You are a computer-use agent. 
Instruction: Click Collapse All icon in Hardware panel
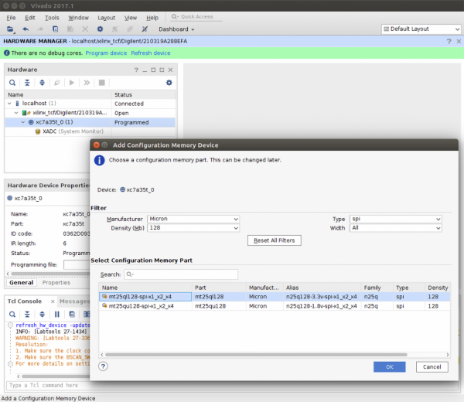27,83
